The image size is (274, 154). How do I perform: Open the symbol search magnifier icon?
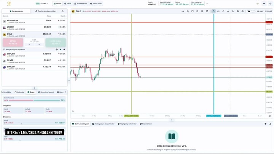point(63,11)
